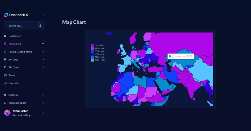Screen dimensions: 251x131
Task: Click the 670k - 830k legend swatch
Action: pyautogui.click(x=92, y=57)
